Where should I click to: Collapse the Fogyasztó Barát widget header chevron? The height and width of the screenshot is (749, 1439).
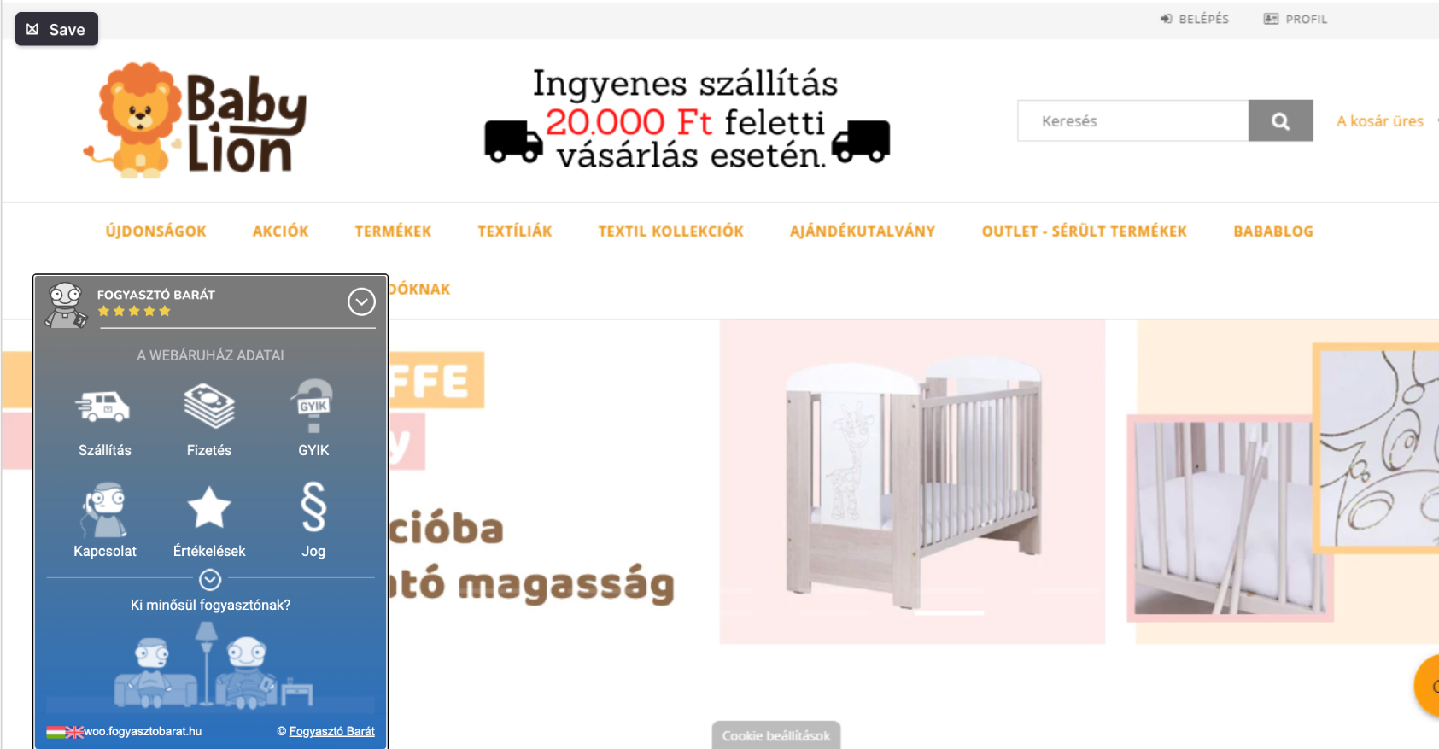pos(361,301)
